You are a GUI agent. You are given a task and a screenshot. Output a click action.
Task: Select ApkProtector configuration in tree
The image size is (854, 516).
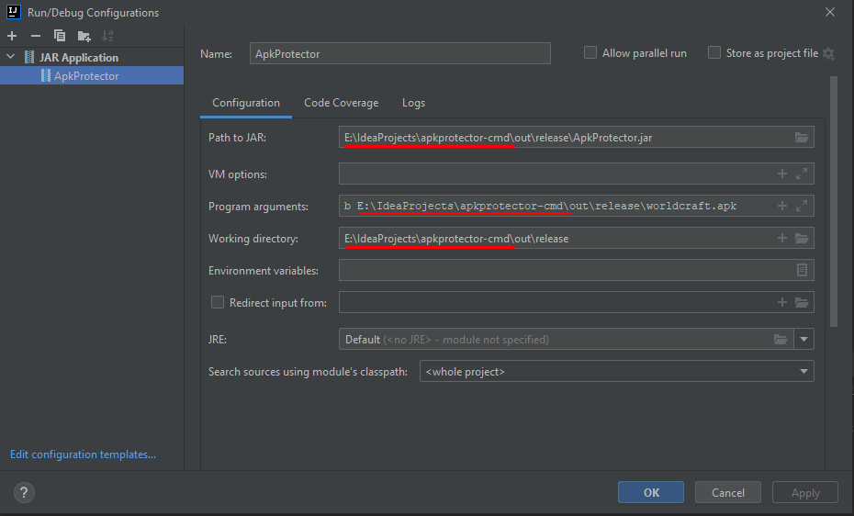[x=92, y=75]
